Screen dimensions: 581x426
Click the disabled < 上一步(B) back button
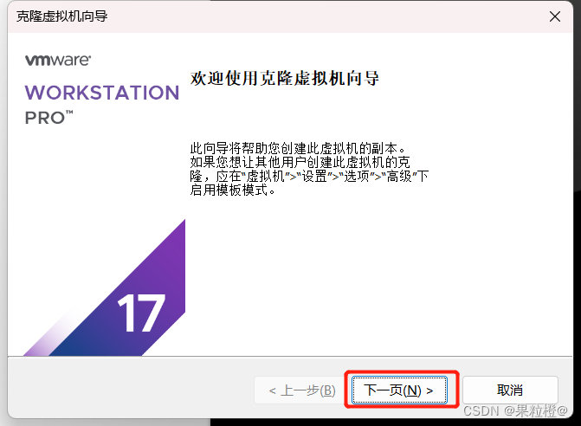point(302,390)
